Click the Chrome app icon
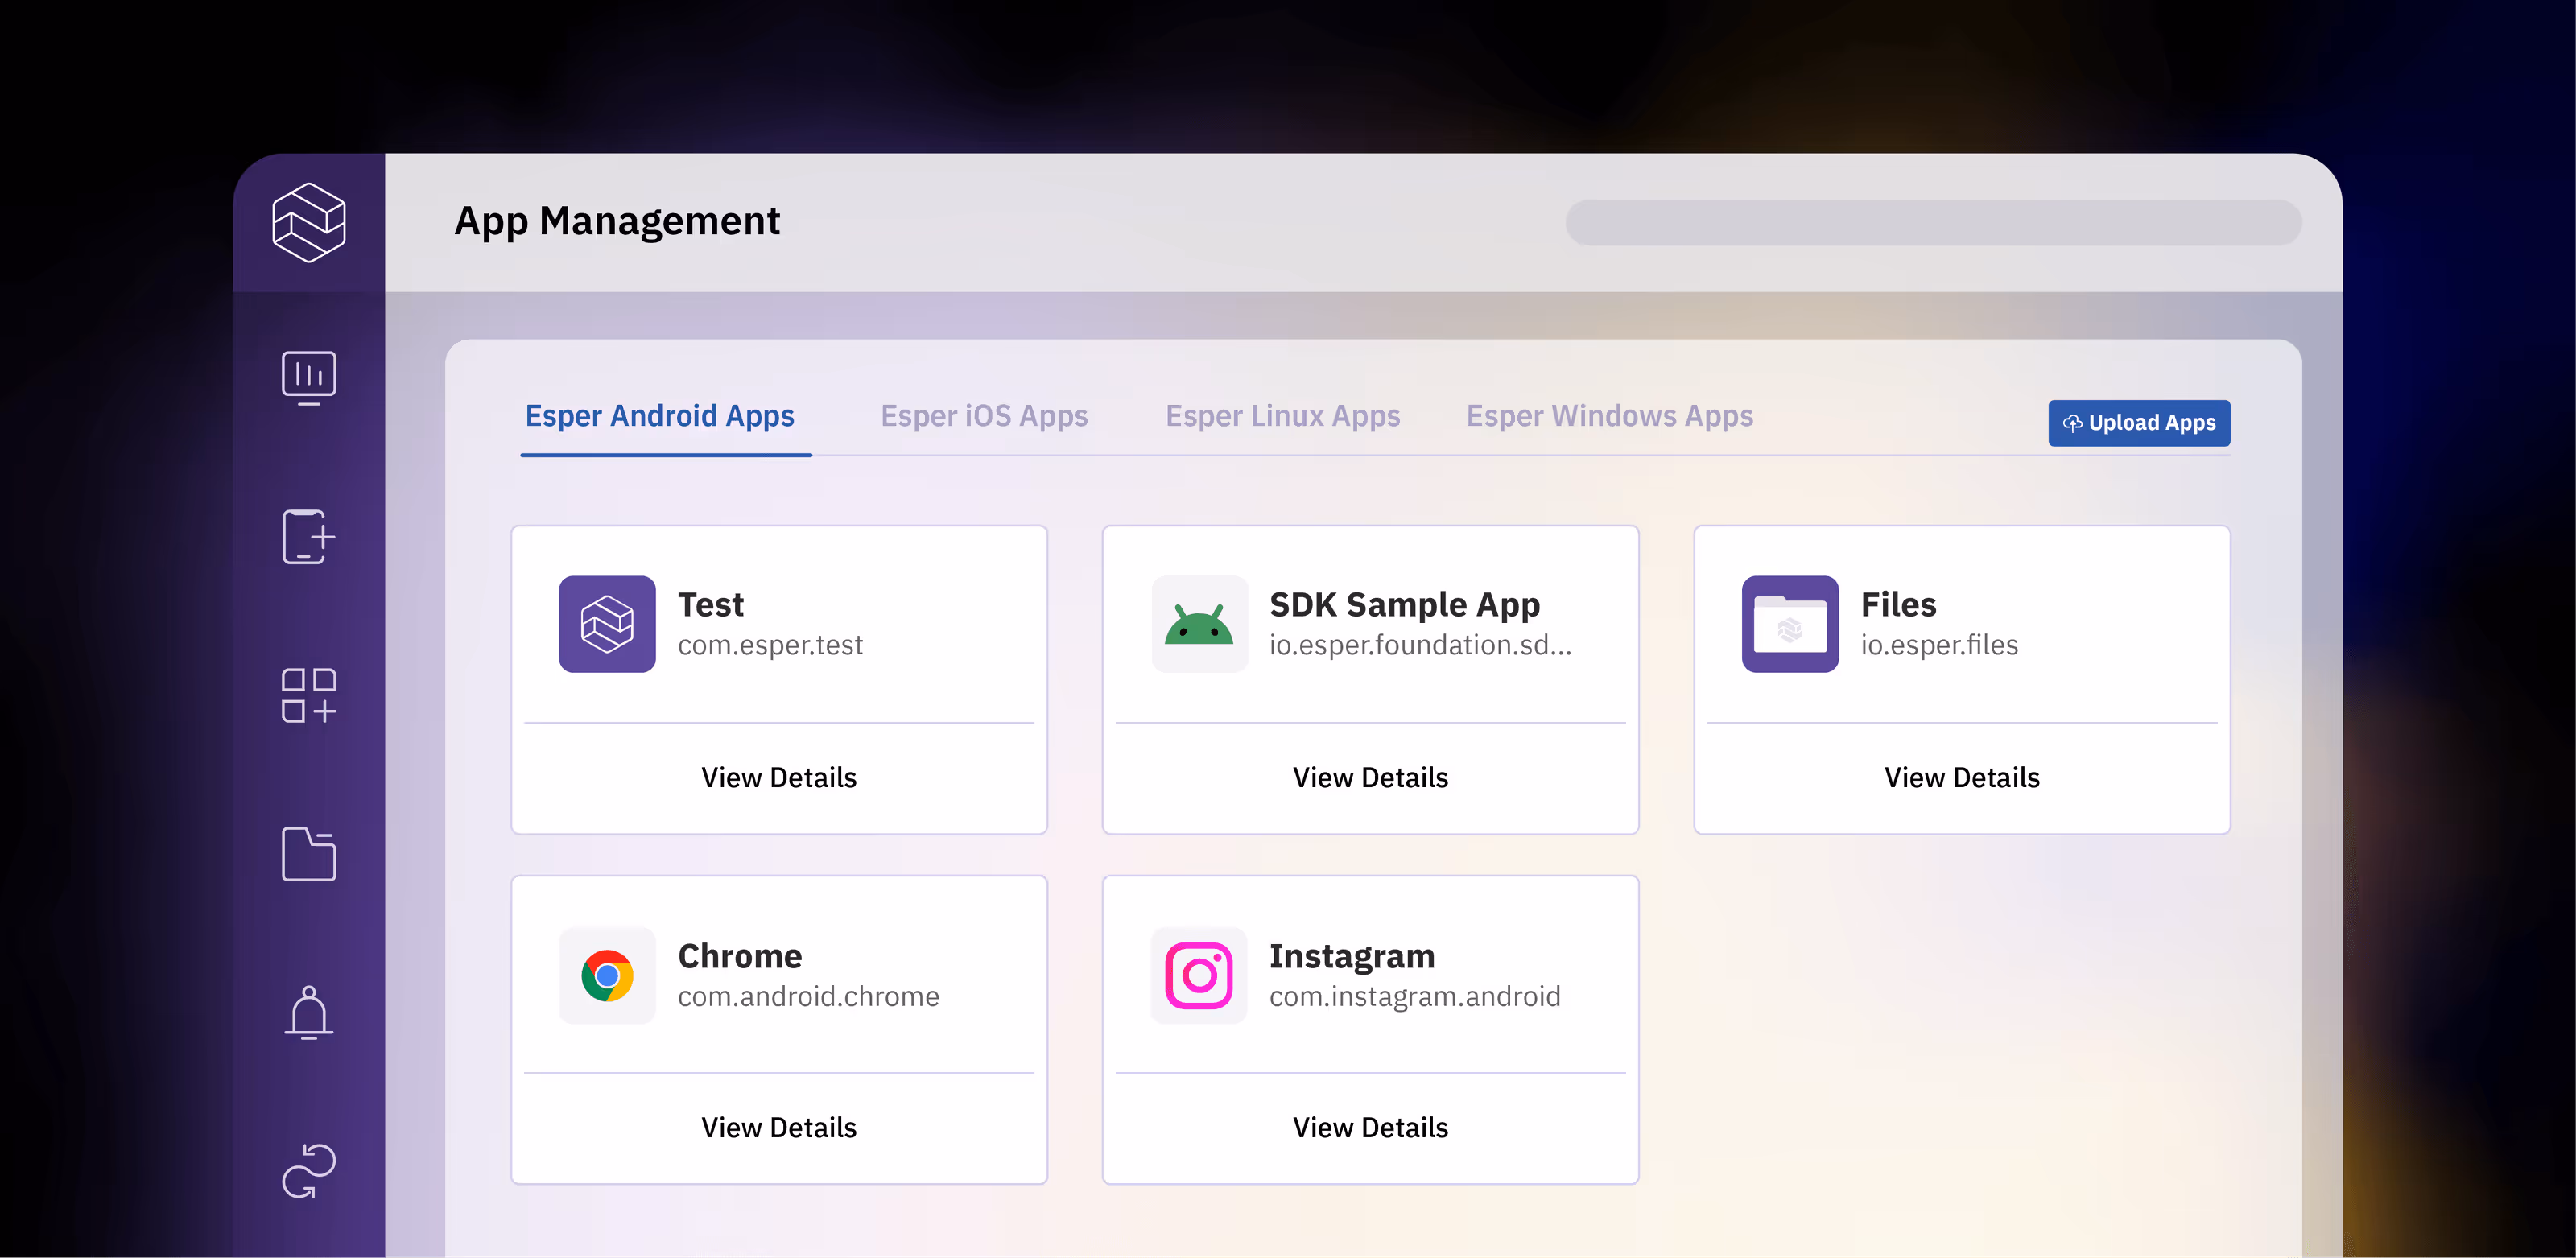 607,975
